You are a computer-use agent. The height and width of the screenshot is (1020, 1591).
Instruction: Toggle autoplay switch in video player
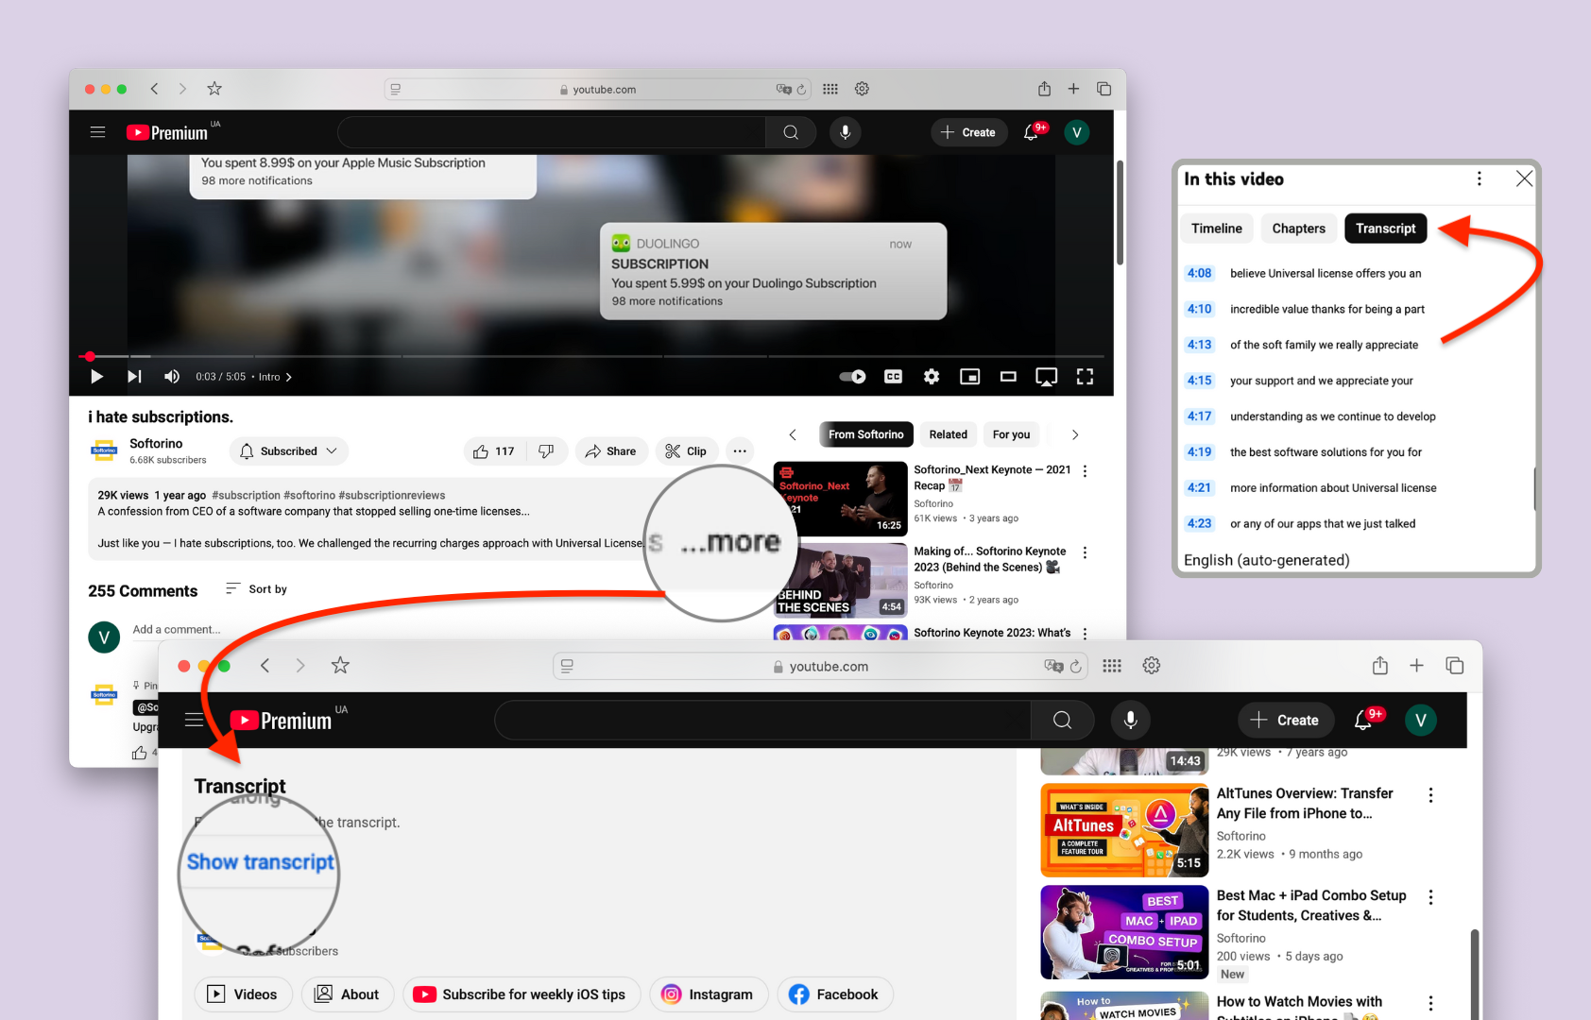[x=853, y=377]
